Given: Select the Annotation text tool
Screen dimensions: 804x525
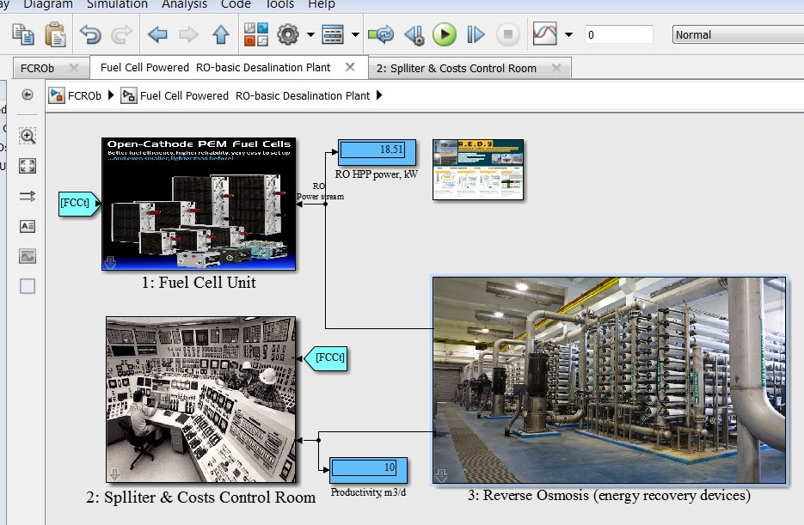Looking at the screenshot, I should (x=28, y=226).
